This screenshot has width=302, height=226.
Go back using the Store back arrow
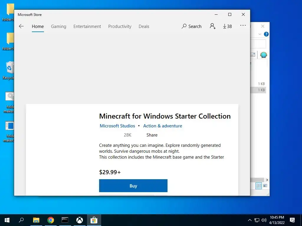coord(21,26)
